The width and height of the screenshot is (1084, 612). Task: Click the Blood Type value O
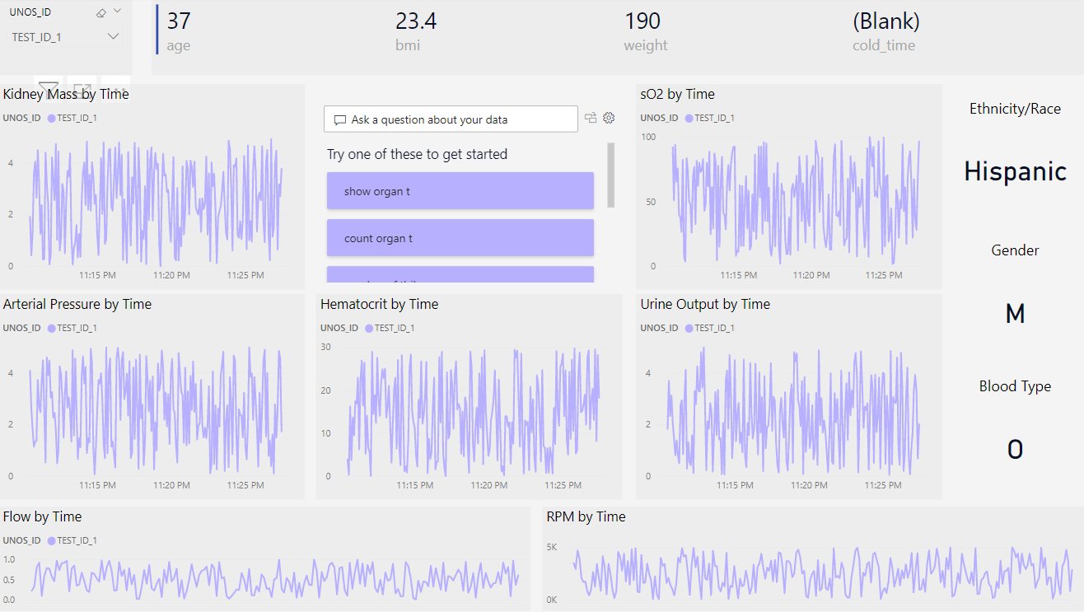point(1015,450)
